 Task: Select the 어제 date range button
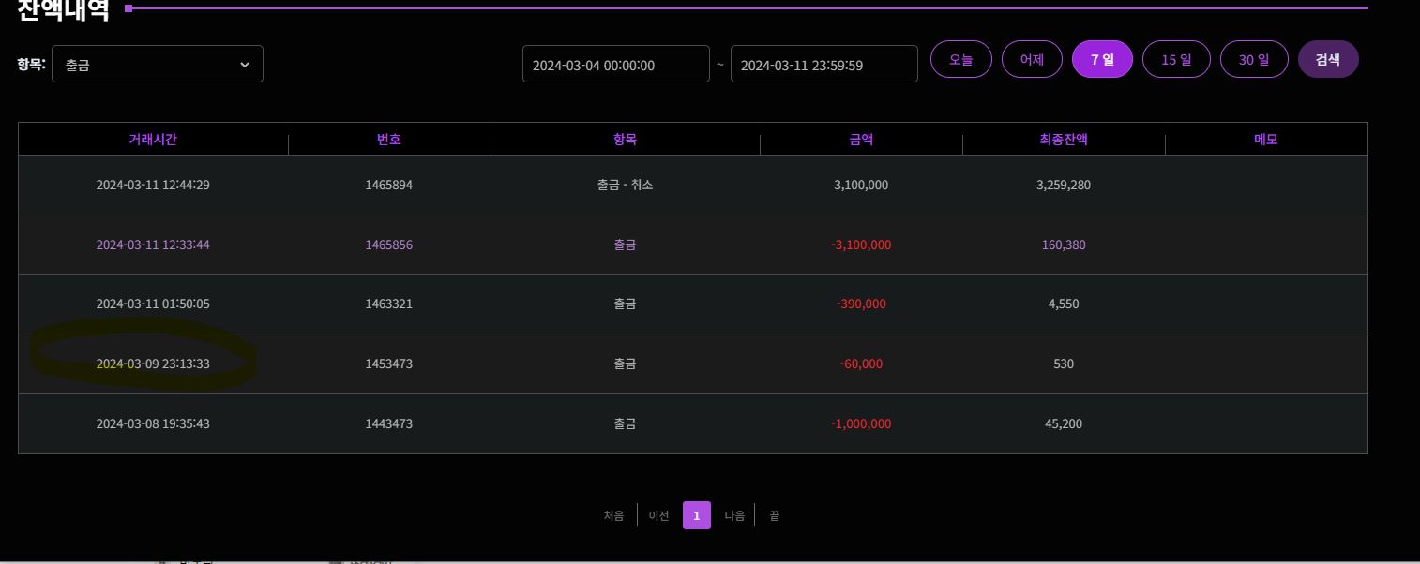point(1032,60)
